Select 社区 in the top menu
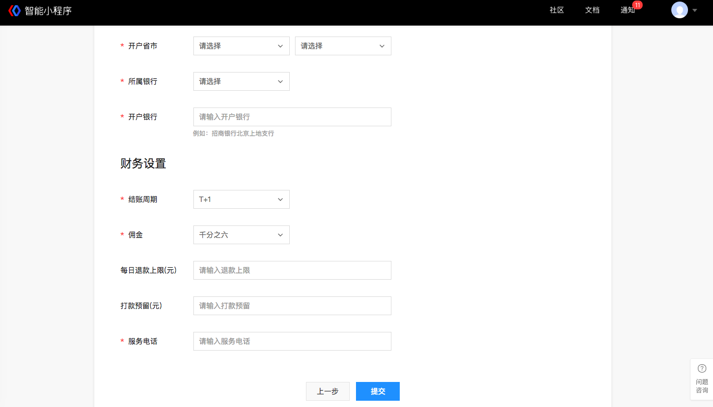This screenshot has width=713, height=407. click(x=556, y=10)
